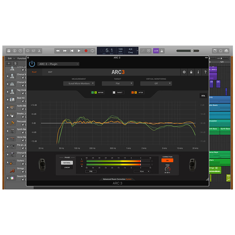Click the tuner fork icon
Screen dimensions: 235x235
click(x=143, y=51)
